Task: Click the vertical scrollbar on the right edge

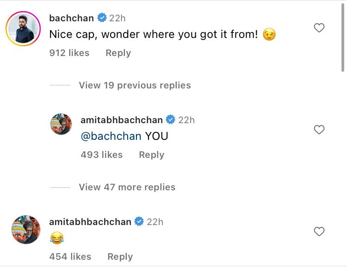Action: (343, 37)
